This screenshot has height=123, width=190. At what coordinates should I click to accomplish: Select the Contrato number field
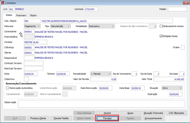[91, 9]
